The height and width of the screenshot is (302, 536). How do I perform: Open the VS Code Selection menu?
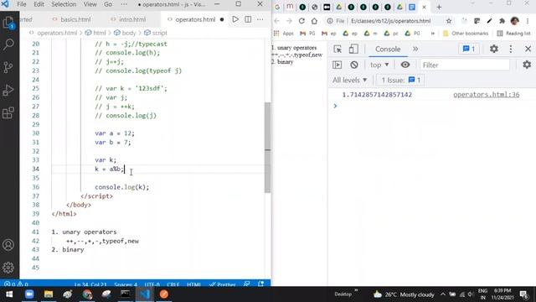point(64,4)
